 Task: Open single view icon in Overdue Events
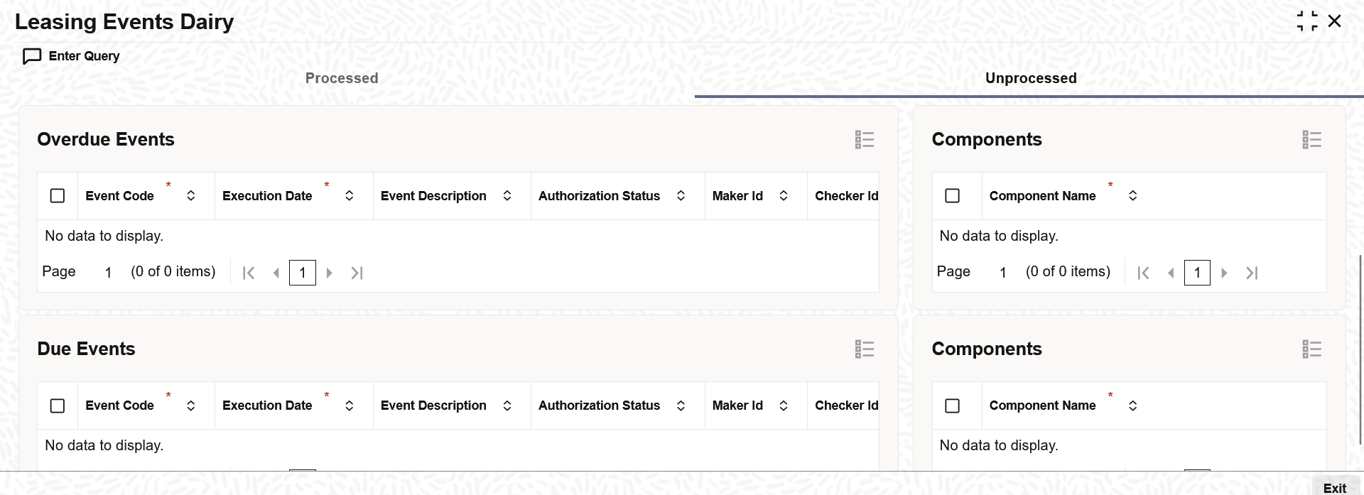(864, 140)
